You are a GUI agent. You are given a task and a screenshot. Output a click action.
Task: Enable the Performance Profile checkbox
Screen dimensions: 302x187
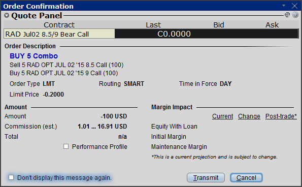tap(66, 146)
